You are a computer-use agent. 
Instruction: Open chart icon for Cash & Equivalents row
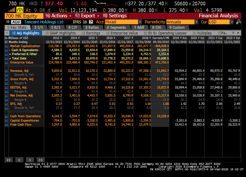point(6,50)
